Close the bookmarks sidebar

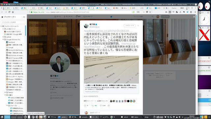coord(24,17)
